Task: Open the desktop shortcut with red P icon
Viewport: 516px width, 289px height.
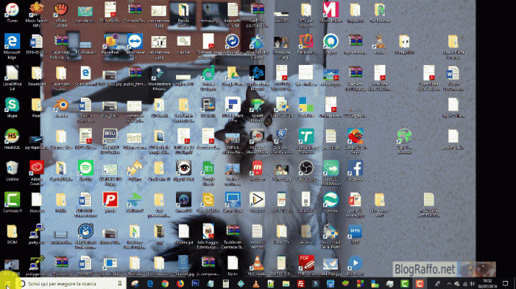Action: click(110, 200)
